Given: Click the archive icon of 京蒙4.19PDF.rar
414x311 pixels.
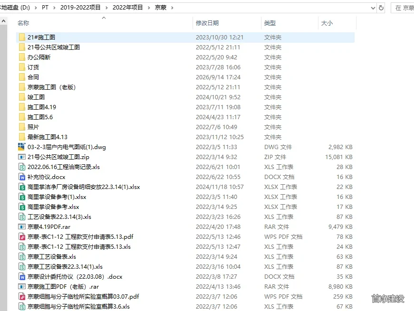Looking at the screenshot, I should tap(22, 226).
